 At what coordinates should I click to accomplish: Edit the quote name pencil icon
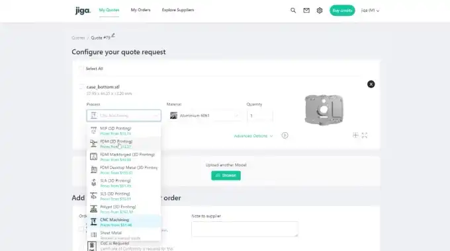pyautogui.click(x=113, y=35)
